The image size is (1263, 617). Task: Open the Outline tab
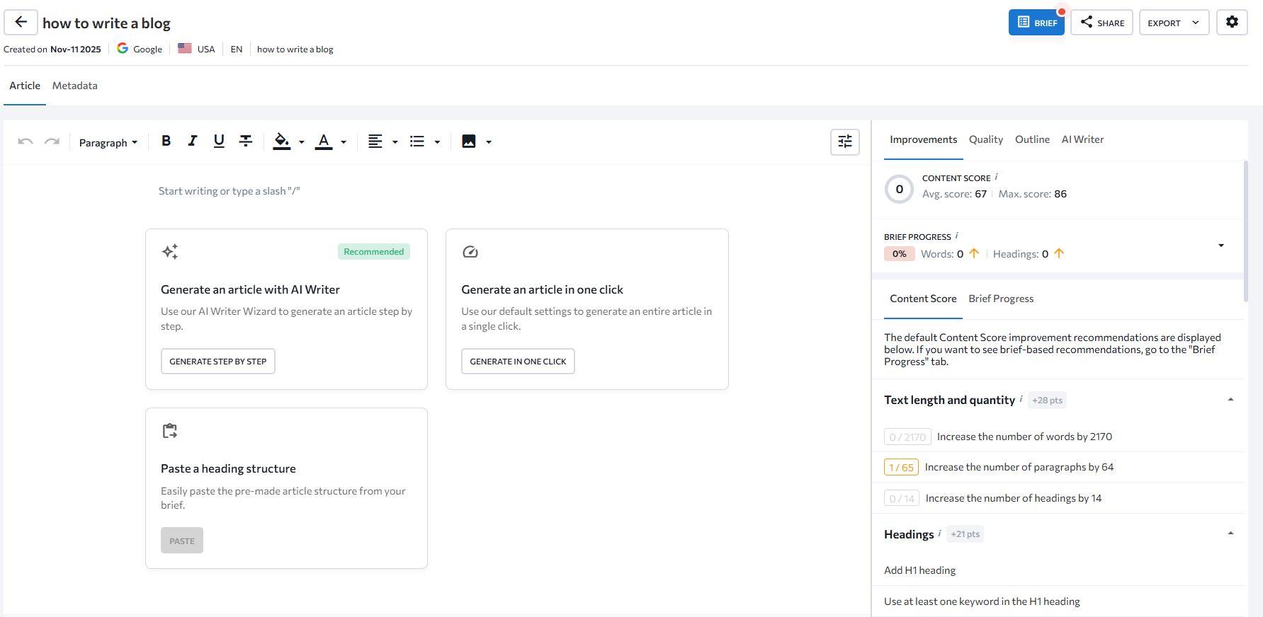pyautogui.click(x=1032, y=139)
